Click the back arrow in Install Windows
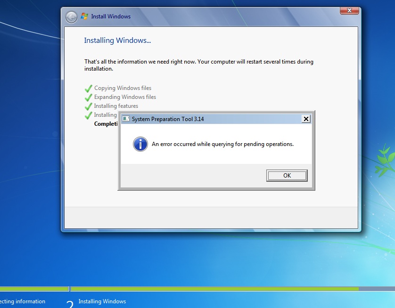Image resolution: width=395 pixels, height=308 pixels. [x=71, y=17]
